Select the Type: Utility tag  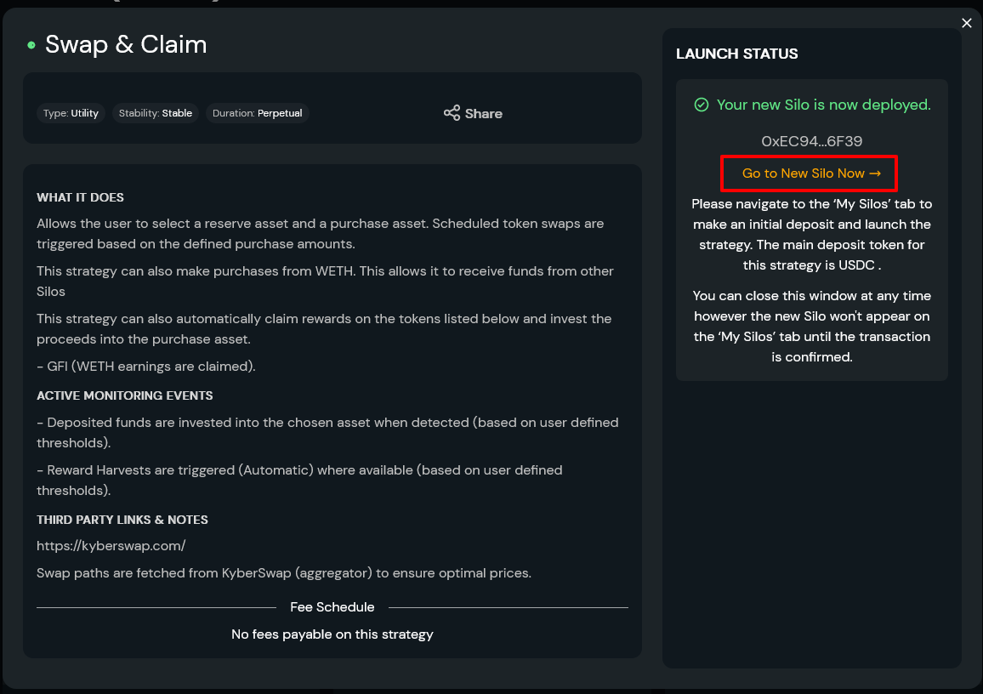pyautogui.click(x=71, y=113)
